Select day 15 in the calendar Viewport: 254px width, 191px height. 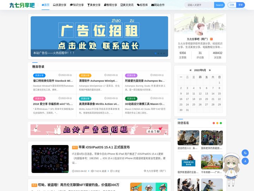(219, 93)
